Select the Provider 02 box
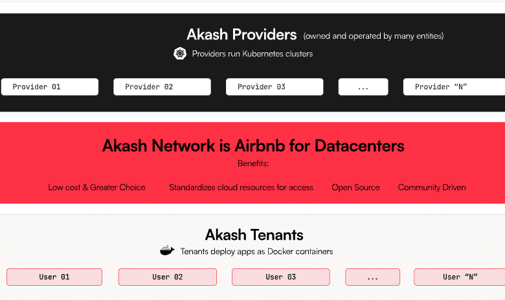The height and width of the screenshot is (300, 505). point(162,87)
